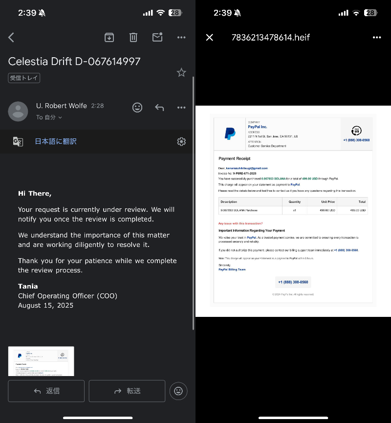The height and width of the screenshot is (423, 391).
Task: Tap the email scrollbar on the right
Action: pyautogui.click(x=193, y=203)
